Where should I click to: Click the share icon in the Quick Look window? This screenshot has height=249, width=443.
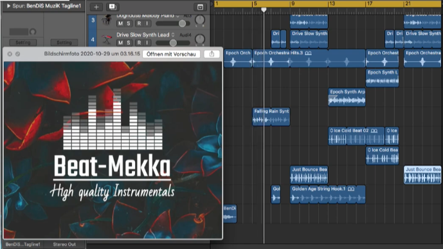point(212,54)
